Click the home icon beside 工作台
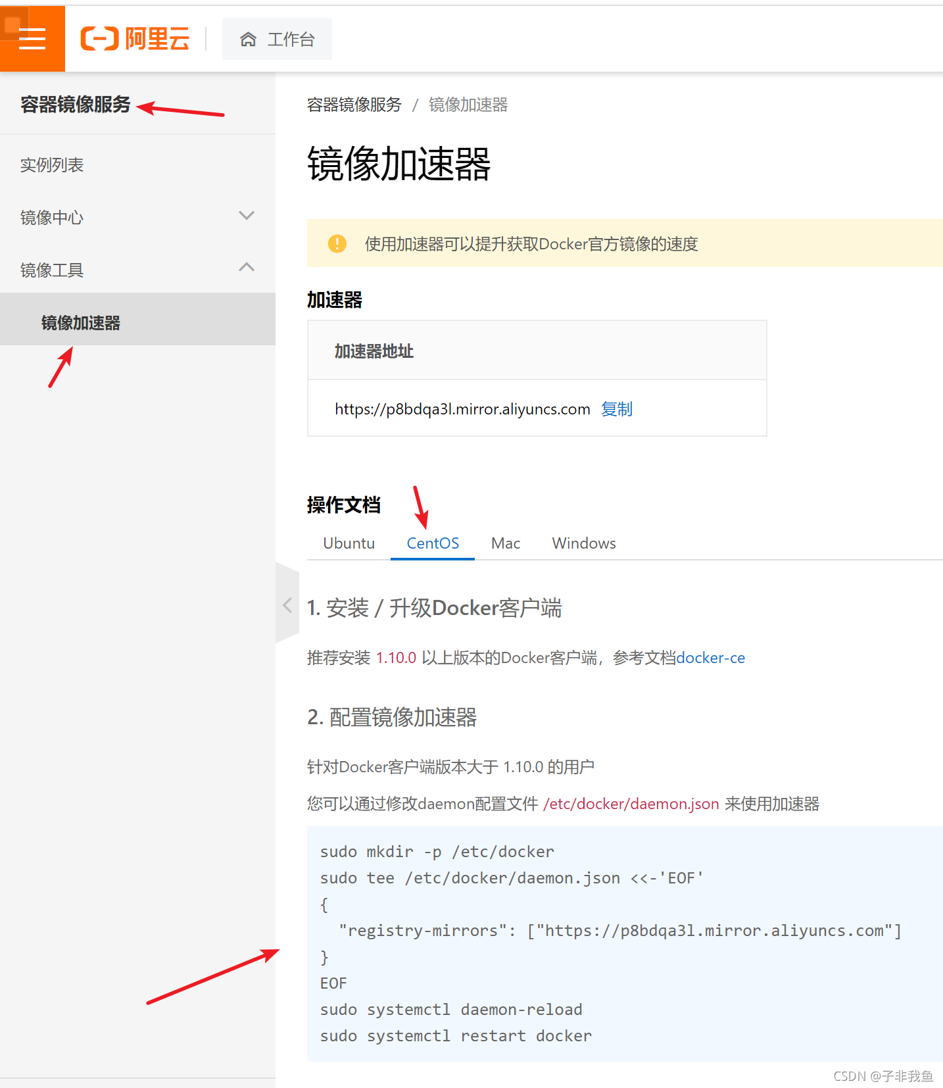The image size is (943, 1088). pyautogui.click(x=248, y=39)
